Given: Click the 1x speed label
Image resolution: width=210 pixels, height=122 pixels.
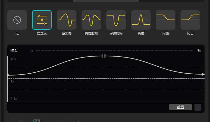Looking at the screenshot, I should coord(12,82).
